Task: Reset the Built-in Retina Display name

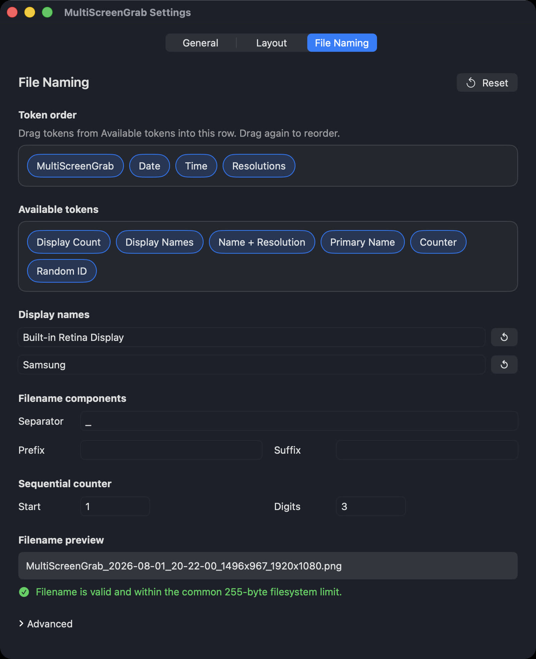Action: [x=504, y=337]
